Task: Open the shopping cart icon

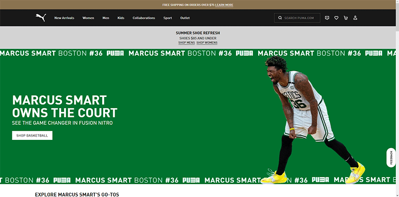Action: [x=345, y=18]
